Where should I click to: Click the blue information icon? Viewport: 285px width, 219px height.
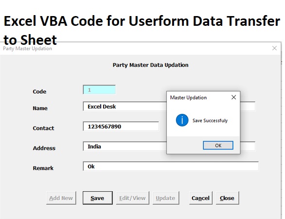(x=182, y=120)
